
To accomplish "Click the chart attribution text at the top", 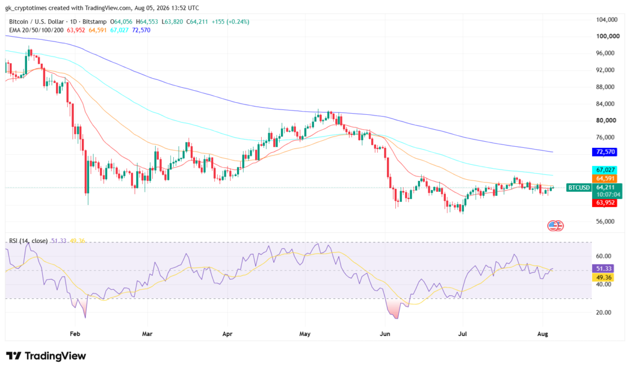I will [102, 8].
